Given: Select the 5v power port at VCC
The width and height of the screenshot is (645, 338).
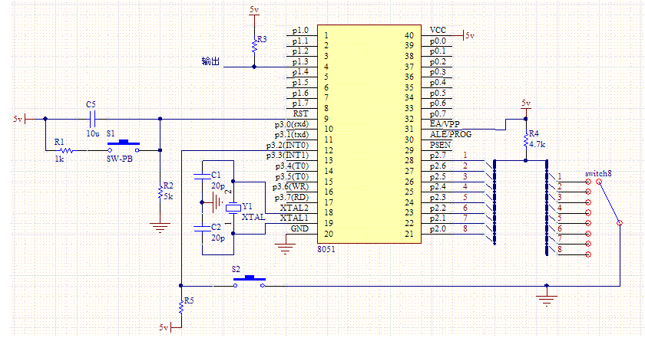Looking at the screenshot, I should [x=469, y=35].
